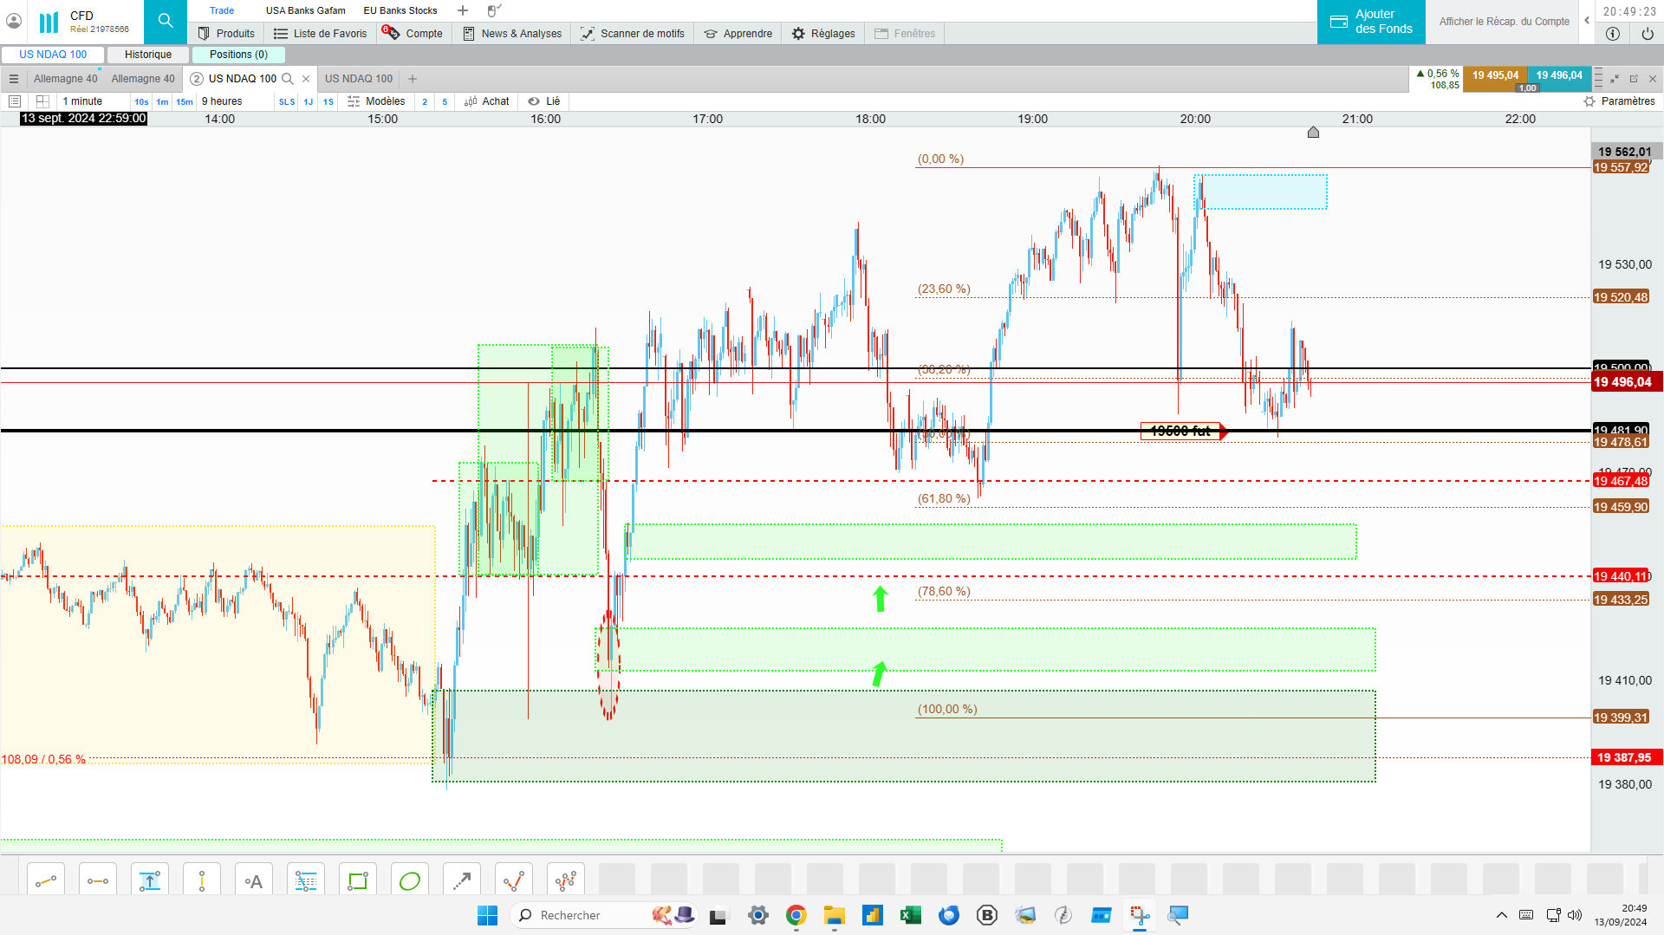Select the rectangle drawing tool
The height and width of the screenshot is (935, 1664).
click(x=358, y=881)
